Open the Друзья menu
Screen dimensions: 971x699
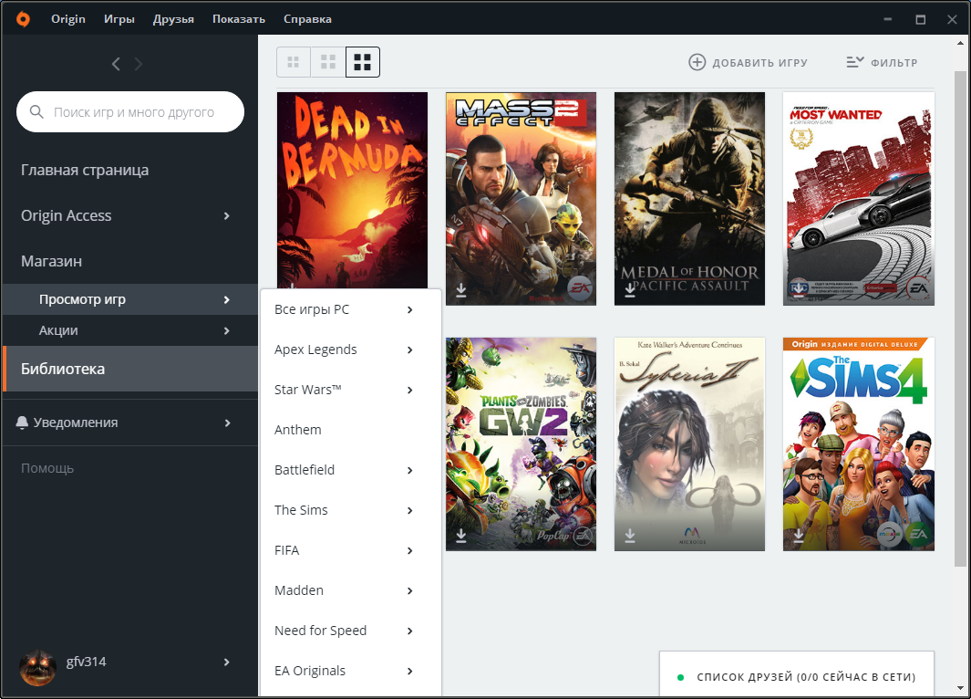point(173,19)
